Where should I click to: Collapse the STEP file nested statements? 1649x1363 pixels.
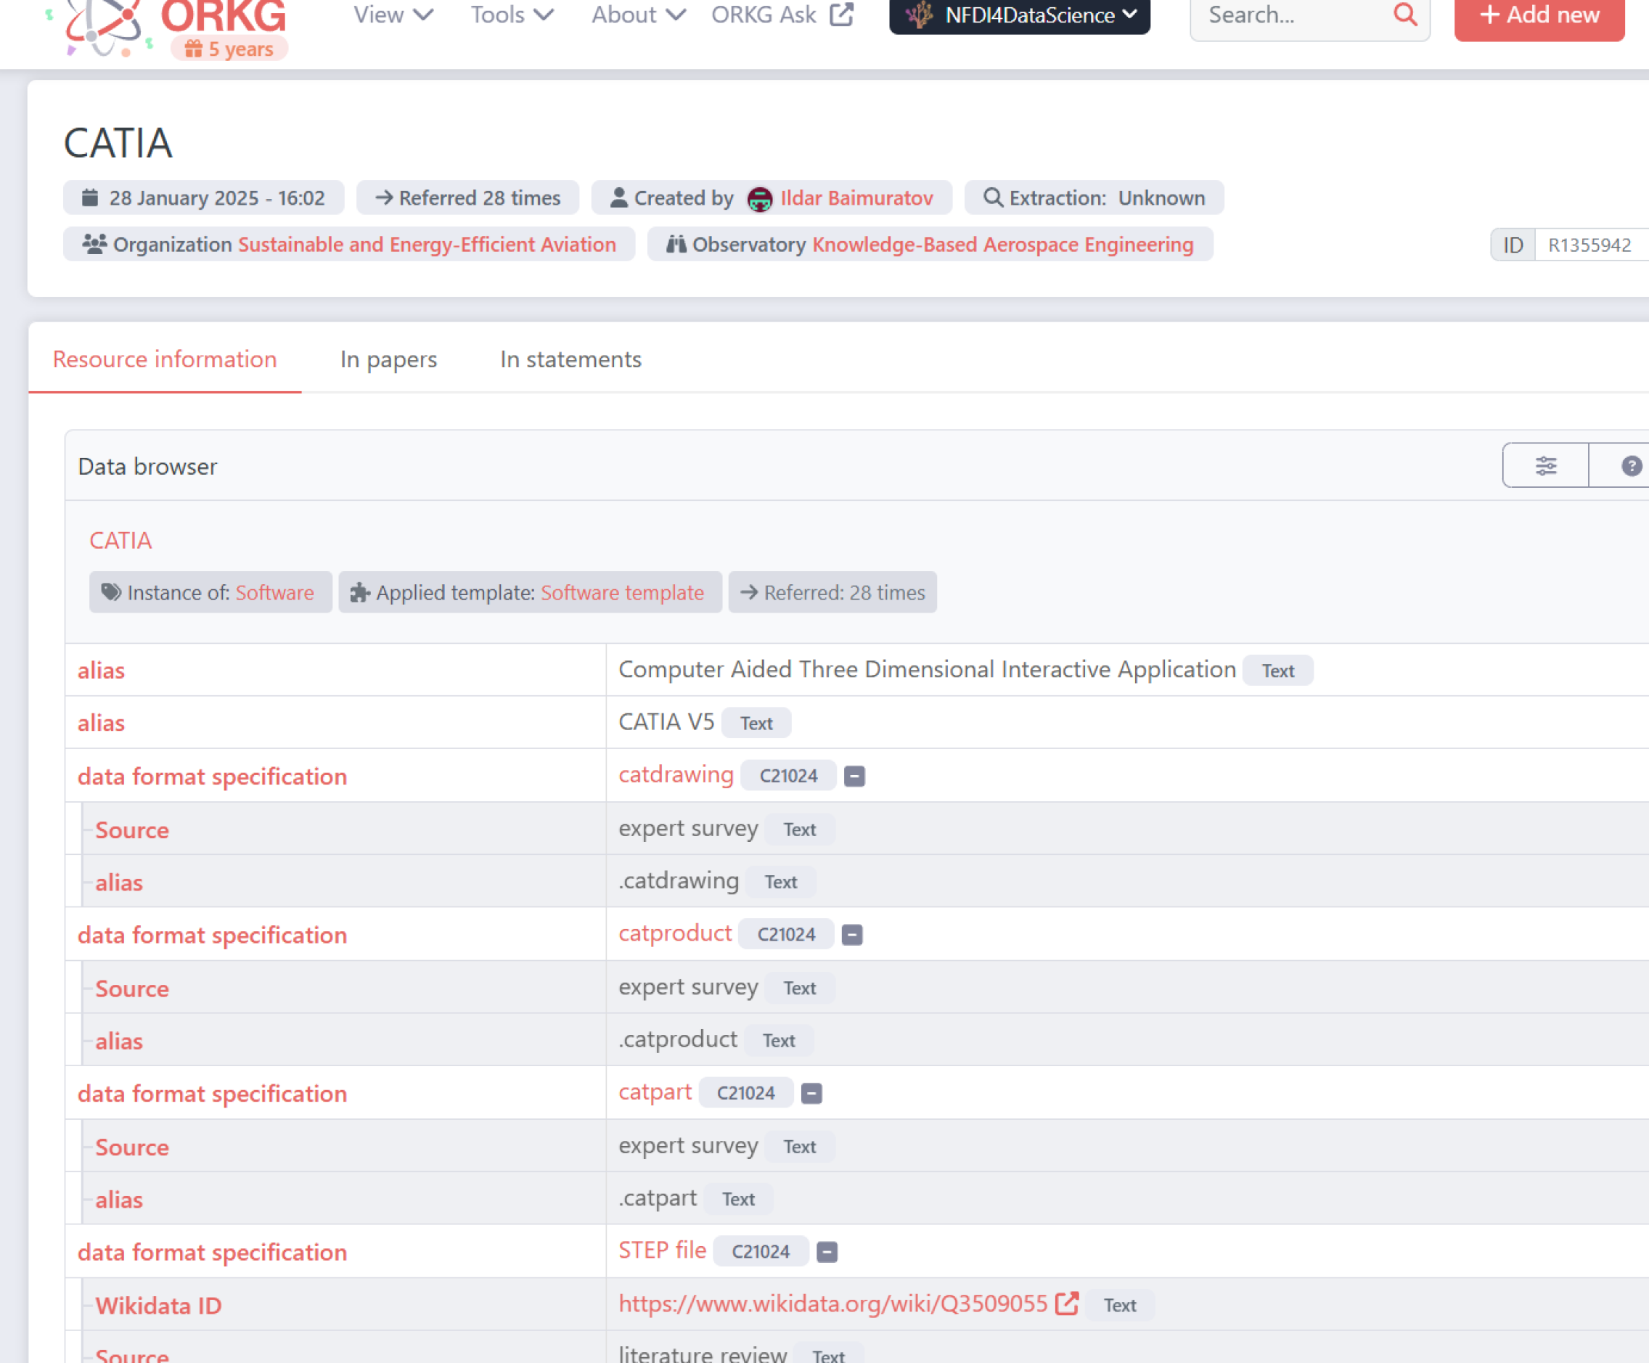[827, 1252]
